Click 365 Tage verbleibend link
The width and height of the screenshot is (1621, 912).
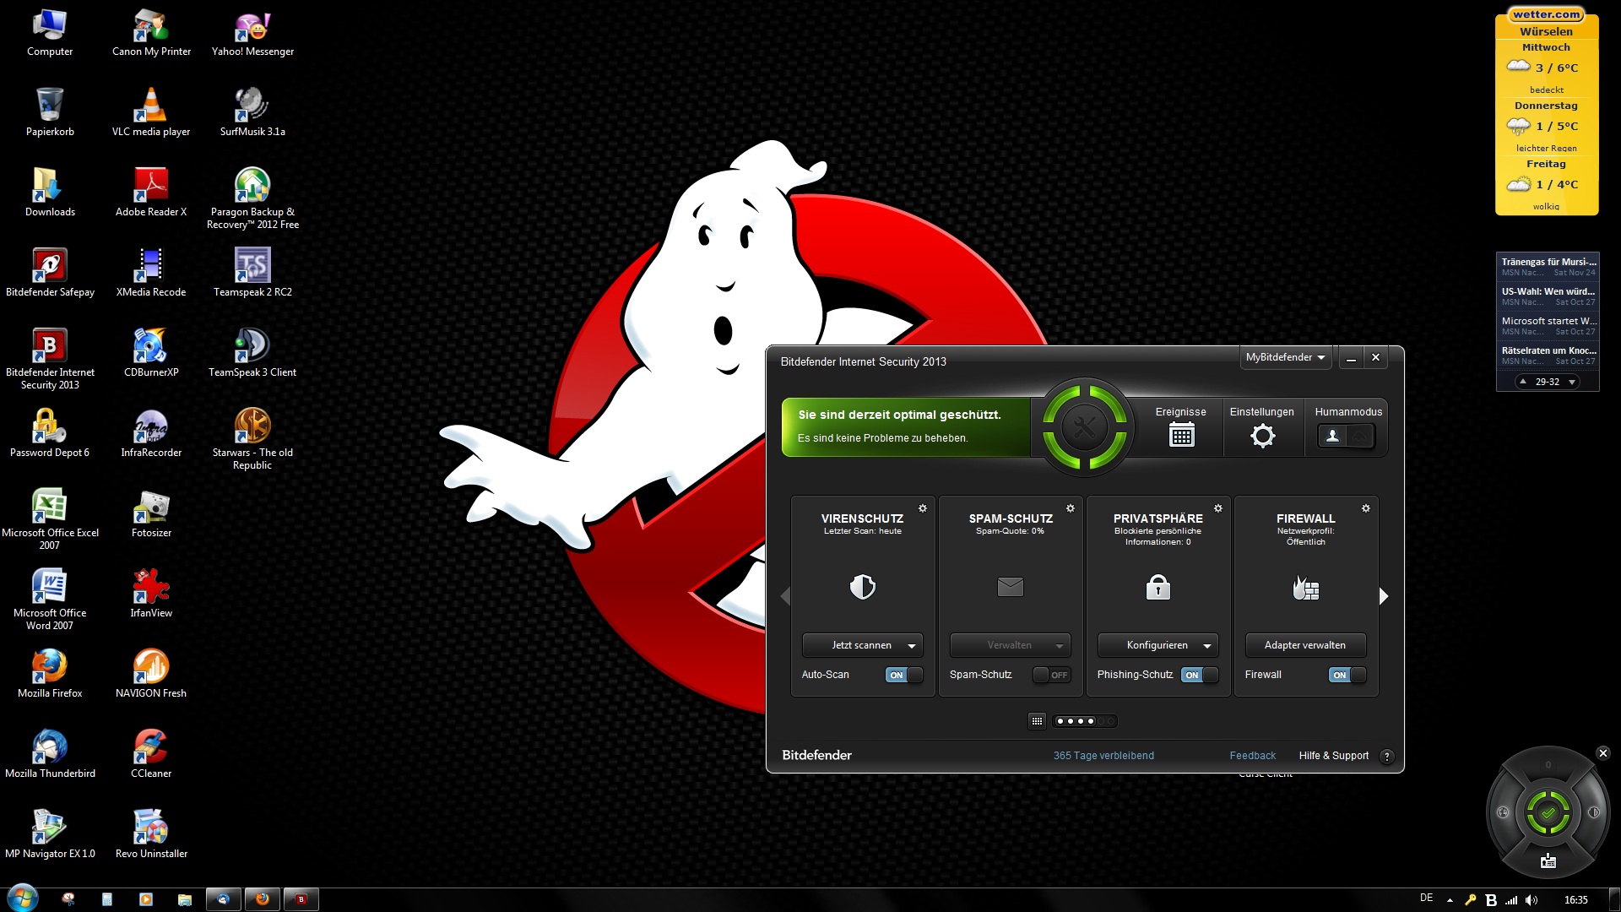(x=1103, y=756)
